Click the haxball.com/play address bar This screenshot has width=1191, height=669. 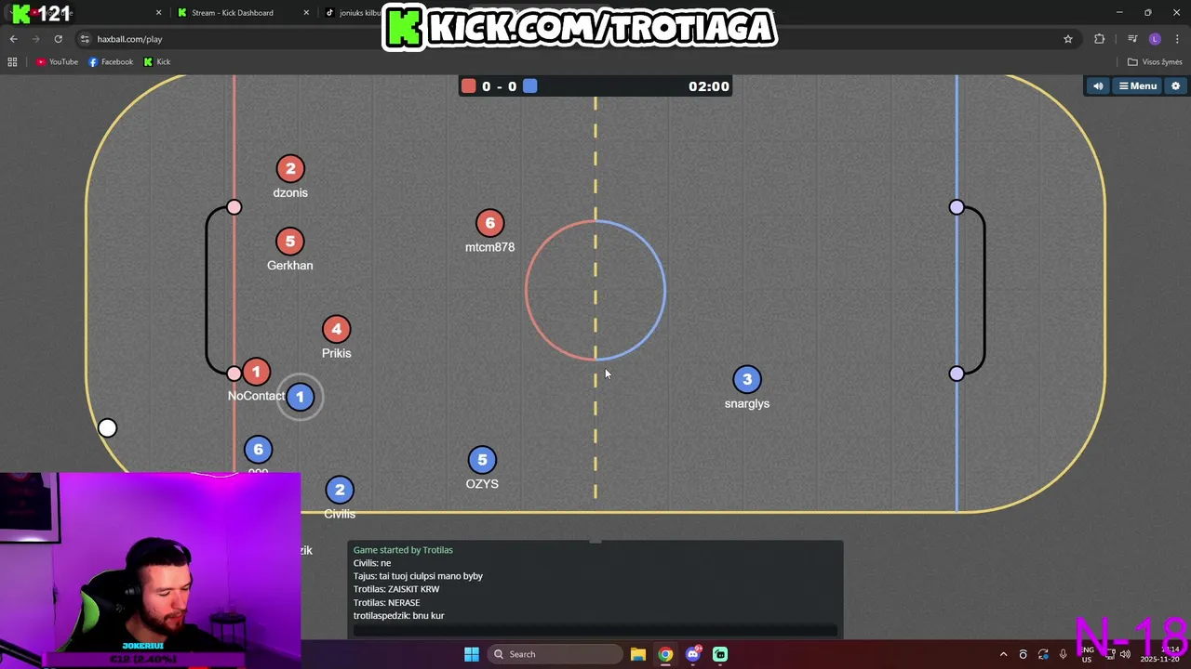(577, 39)
